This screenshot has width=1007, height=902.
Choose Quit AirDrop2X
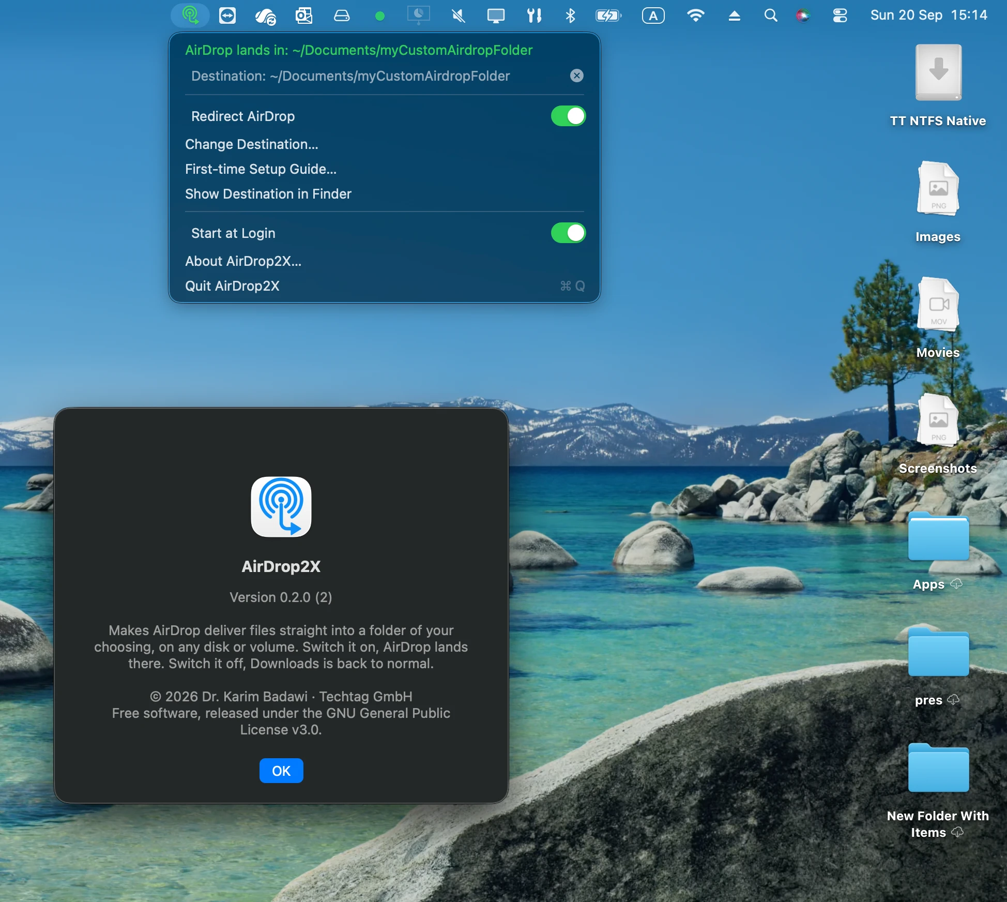coord(384,286)
